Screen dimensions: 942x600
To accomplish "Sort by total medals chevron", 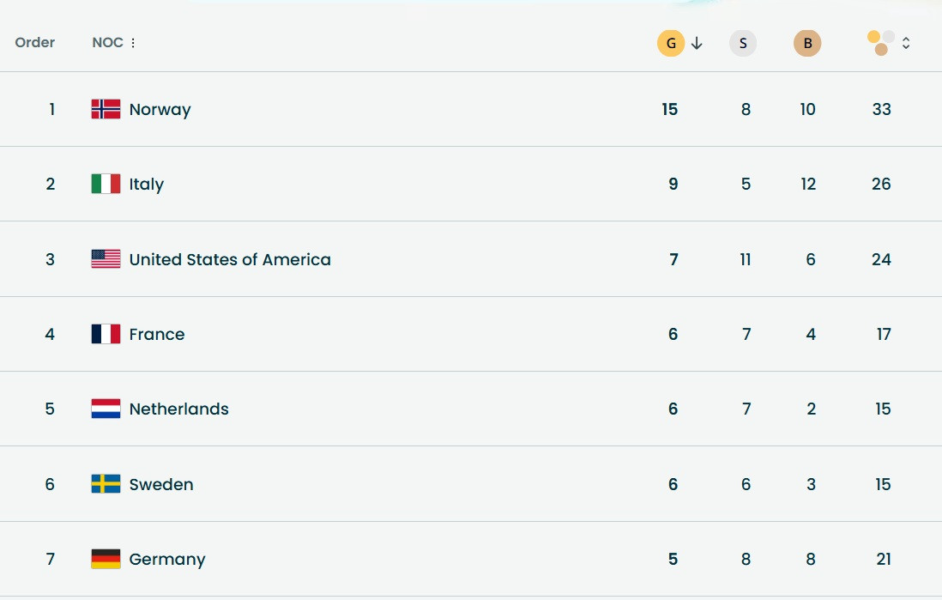I will click(906, 43).
